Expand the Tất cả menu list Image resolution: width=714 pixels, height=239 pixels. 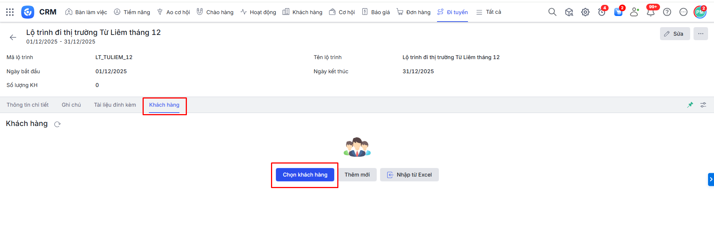click(489, 12)
